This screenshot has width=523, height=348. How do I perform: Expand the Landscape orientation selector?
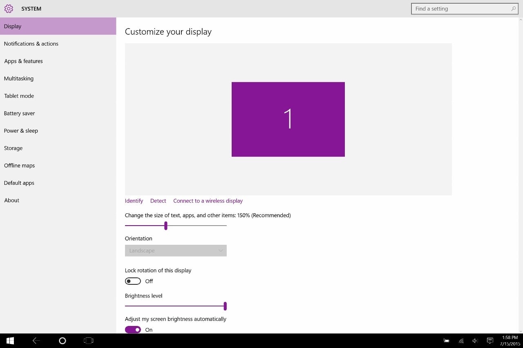tap(176, 250)
